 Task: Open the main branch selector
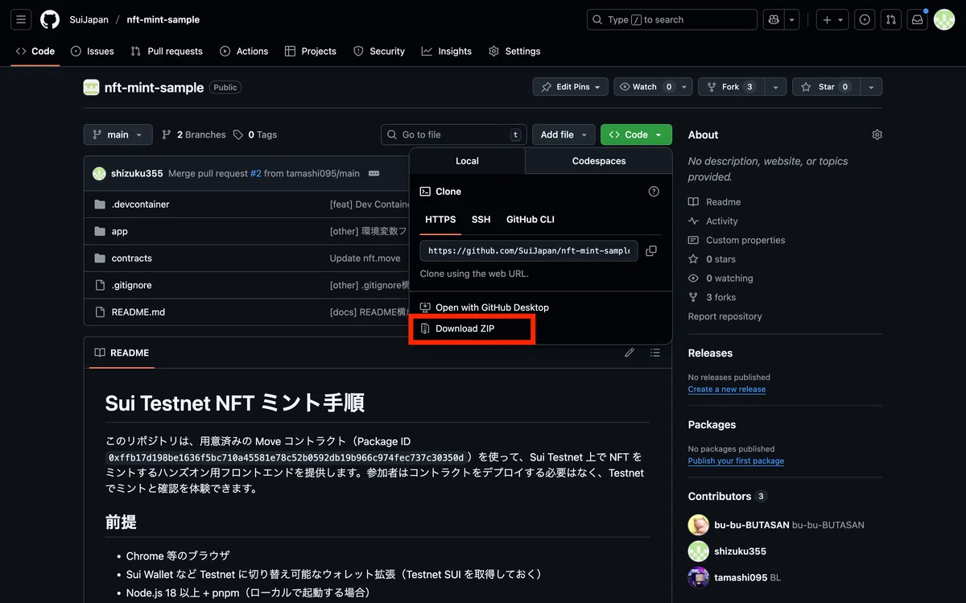(118, 134)
